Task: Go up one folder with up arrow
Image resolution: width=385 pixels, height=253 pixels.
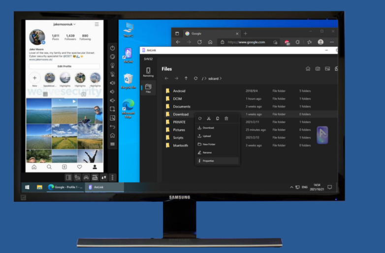Action: tap(186, 78)
